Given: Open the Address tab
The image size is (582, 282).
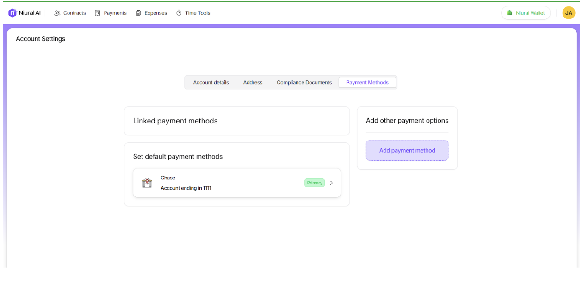Looking at the screenshot, I should pos(253,83).
